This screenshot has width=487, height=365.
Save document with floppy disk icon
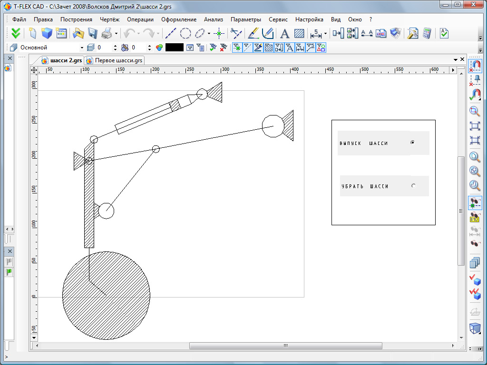pyautogui.click(x=93, y=33)
